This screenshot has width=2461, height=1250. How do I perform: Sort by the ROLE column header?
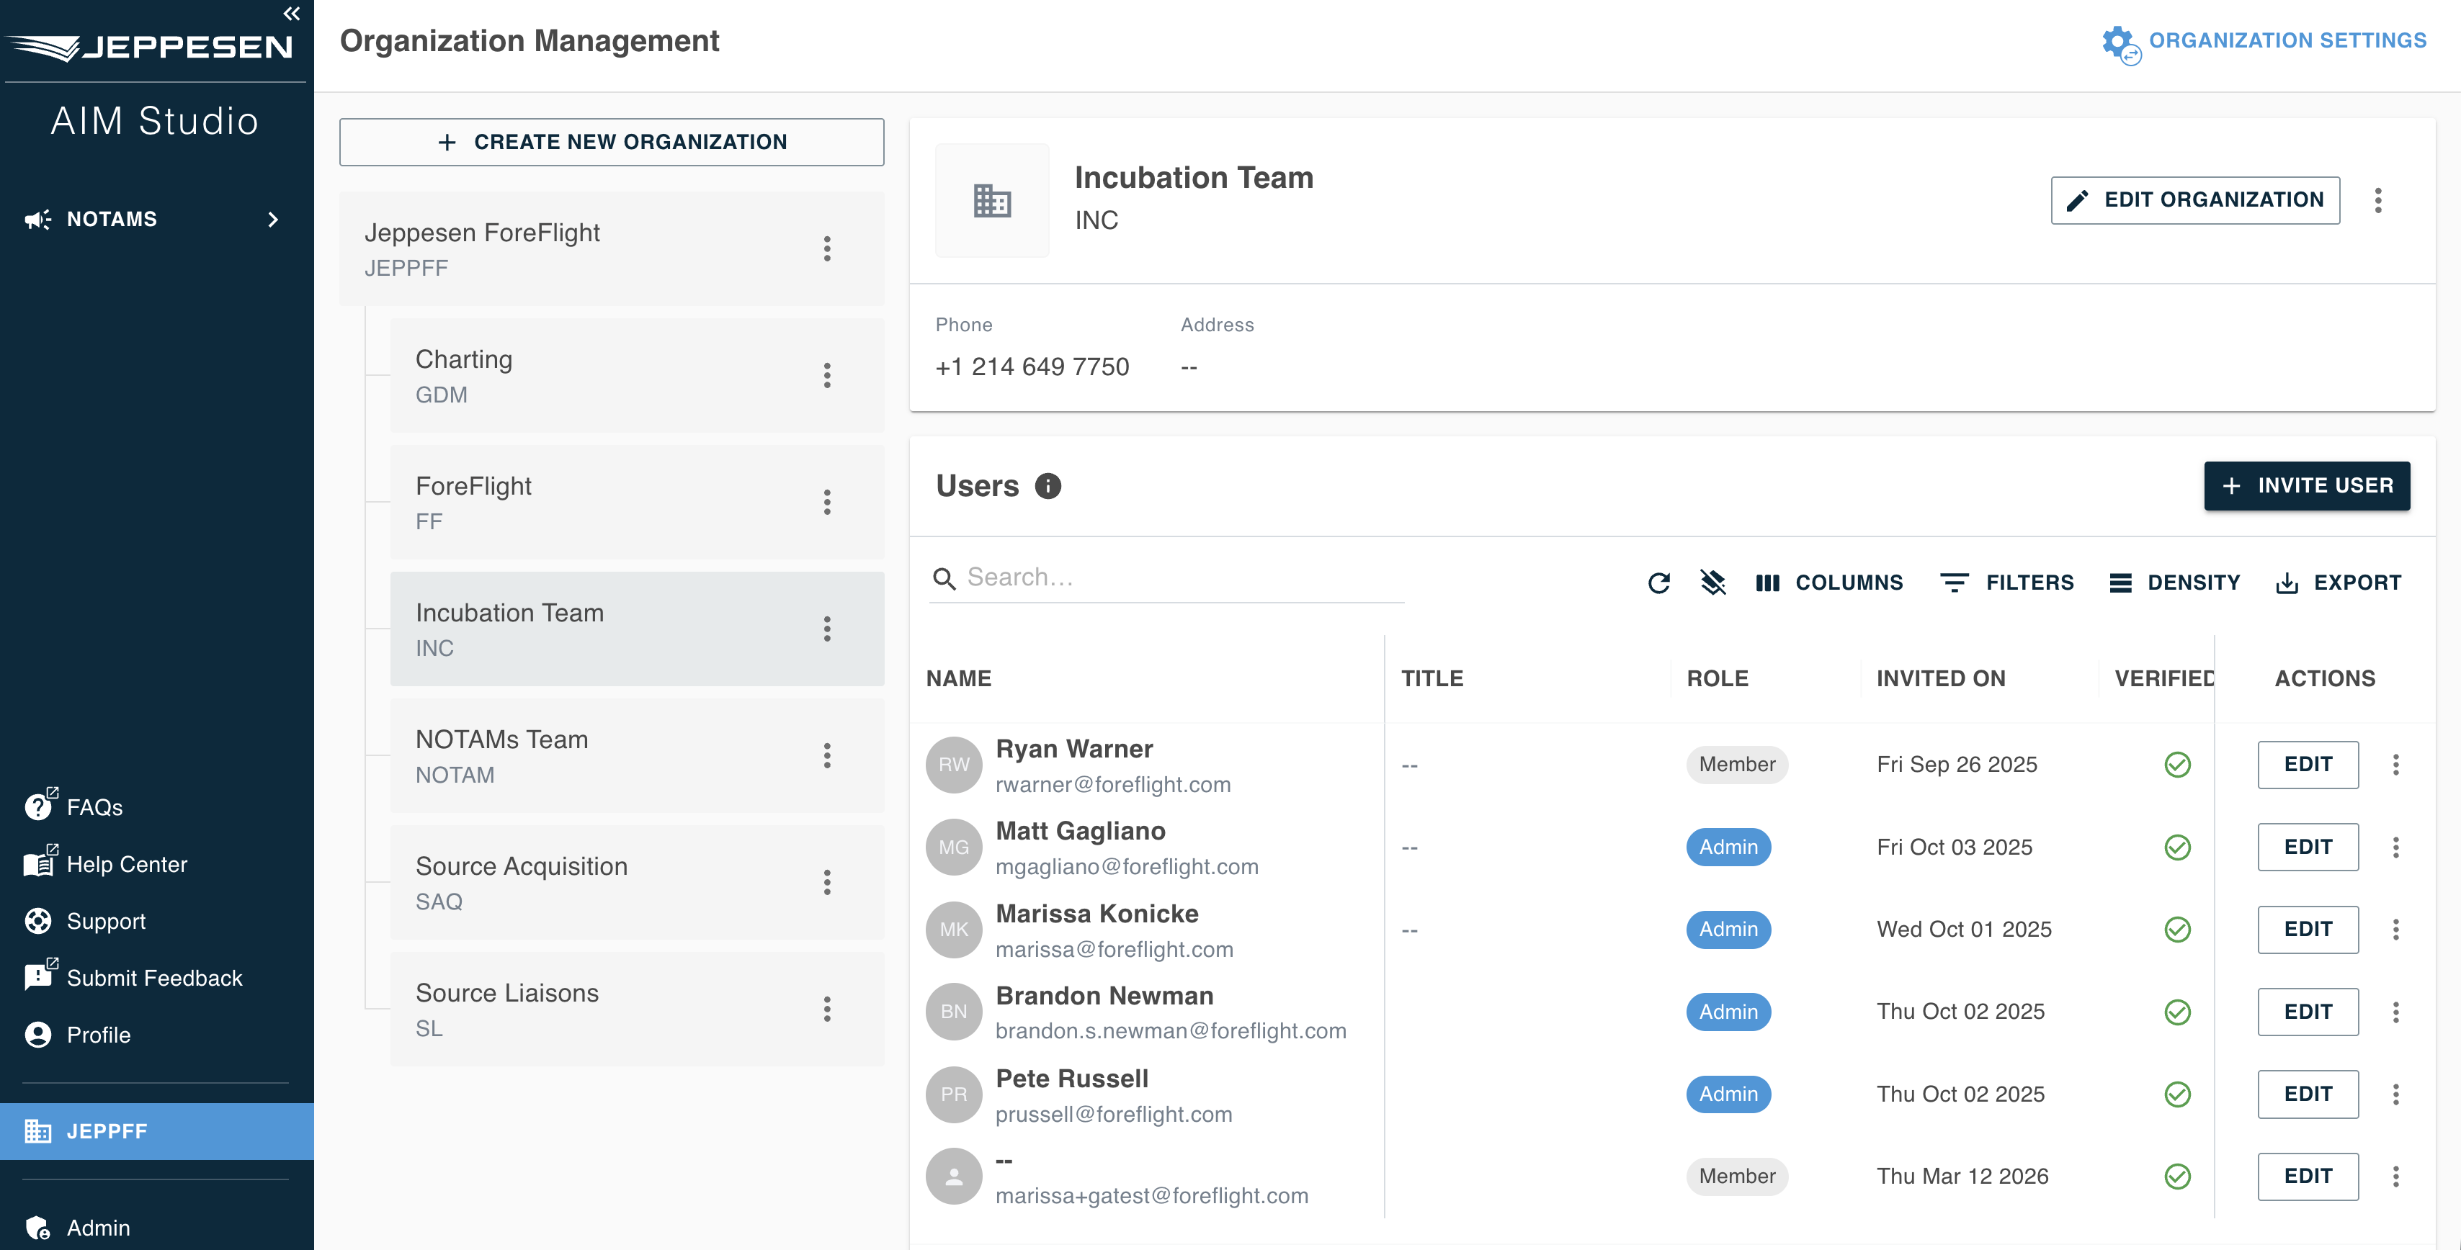pos(1717,679)
